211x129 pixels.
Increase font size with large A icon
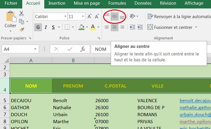point(89,16)
